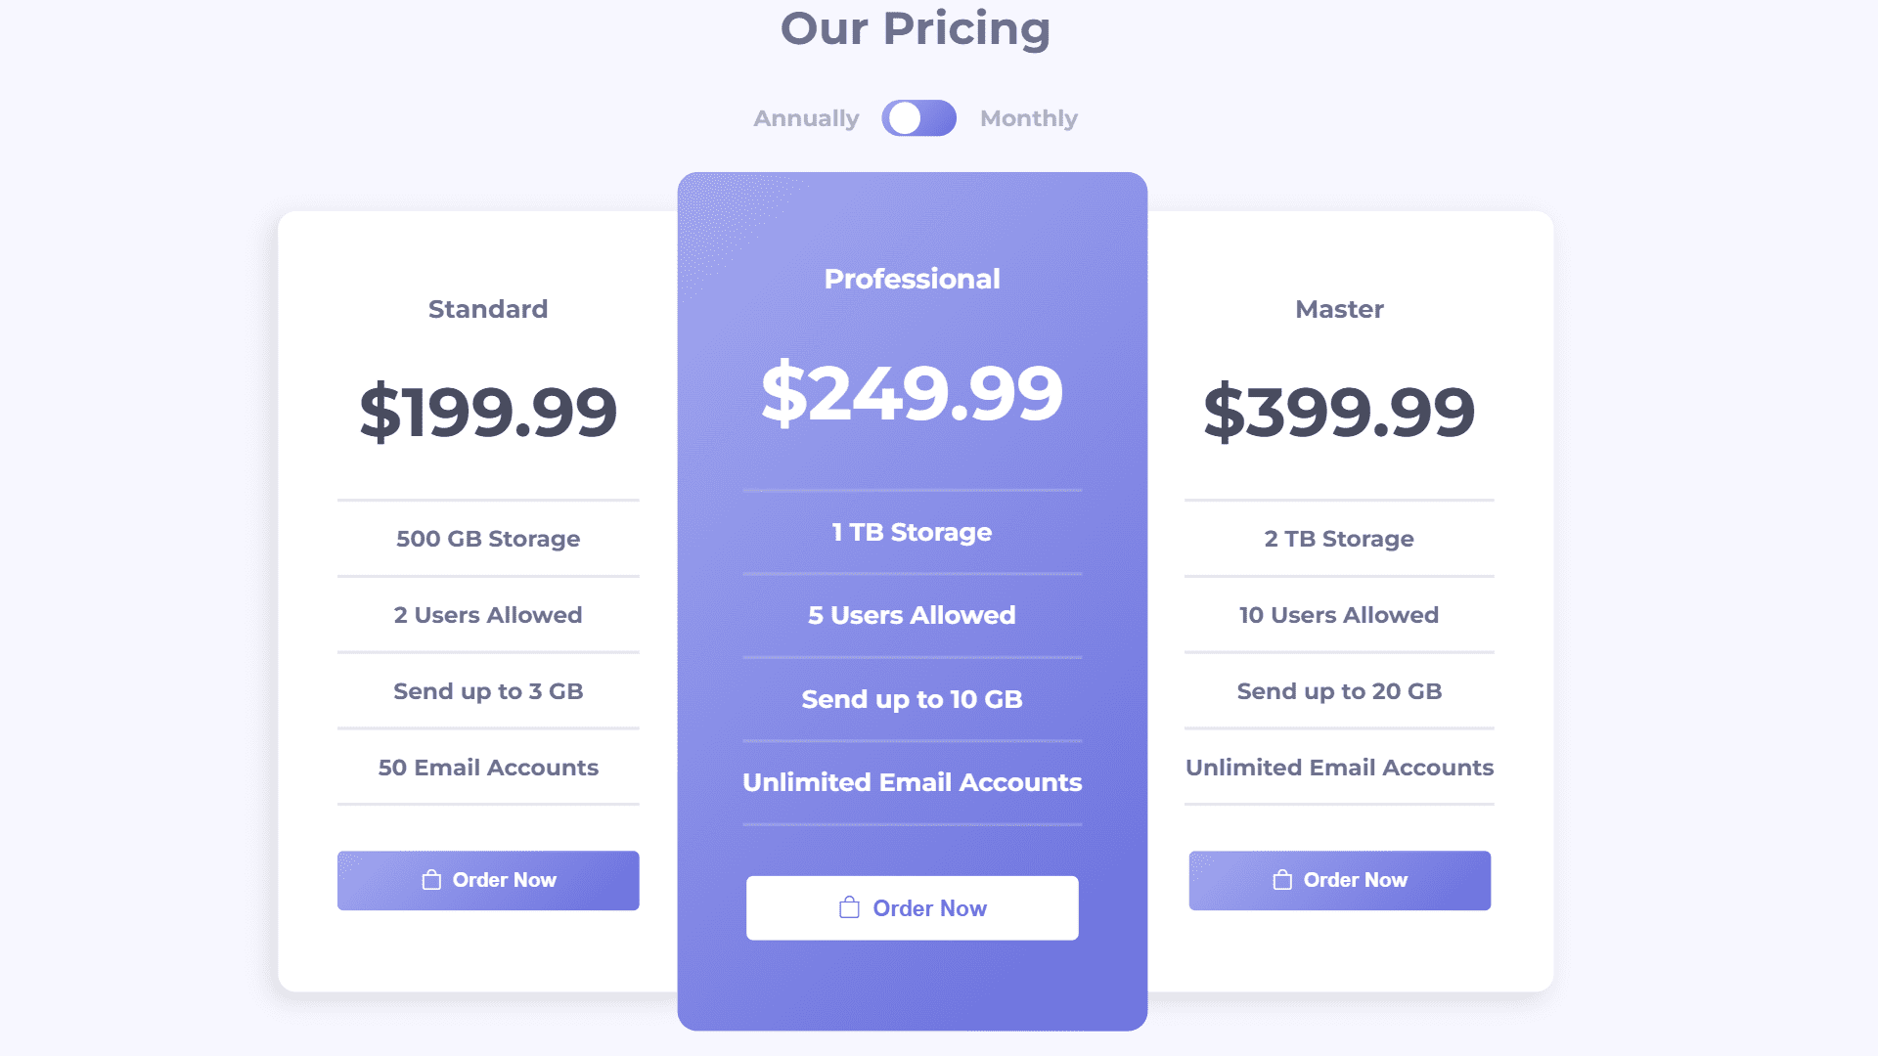This screenshot has height=1056, width=1878.
Task: Click the $249.99 Professional price
Action: pyautogui.click(x=912, y=393)
